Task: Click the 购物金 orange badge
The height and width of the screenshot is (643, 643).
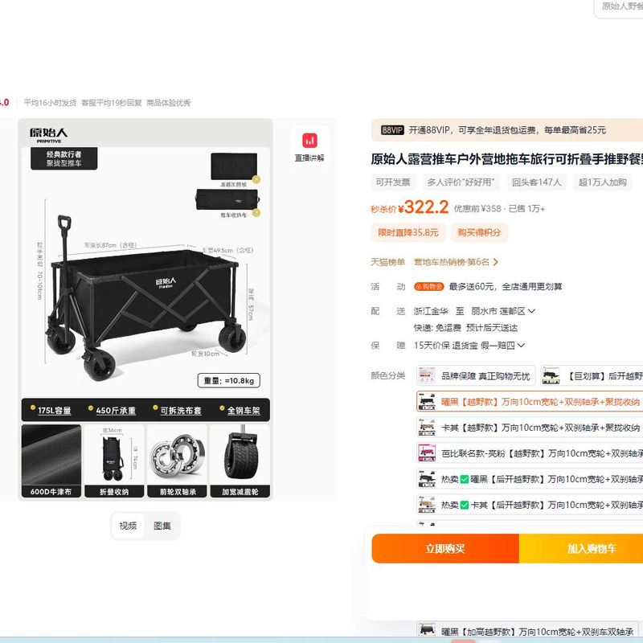Action: pyautogui.click(x=428, y=286)
